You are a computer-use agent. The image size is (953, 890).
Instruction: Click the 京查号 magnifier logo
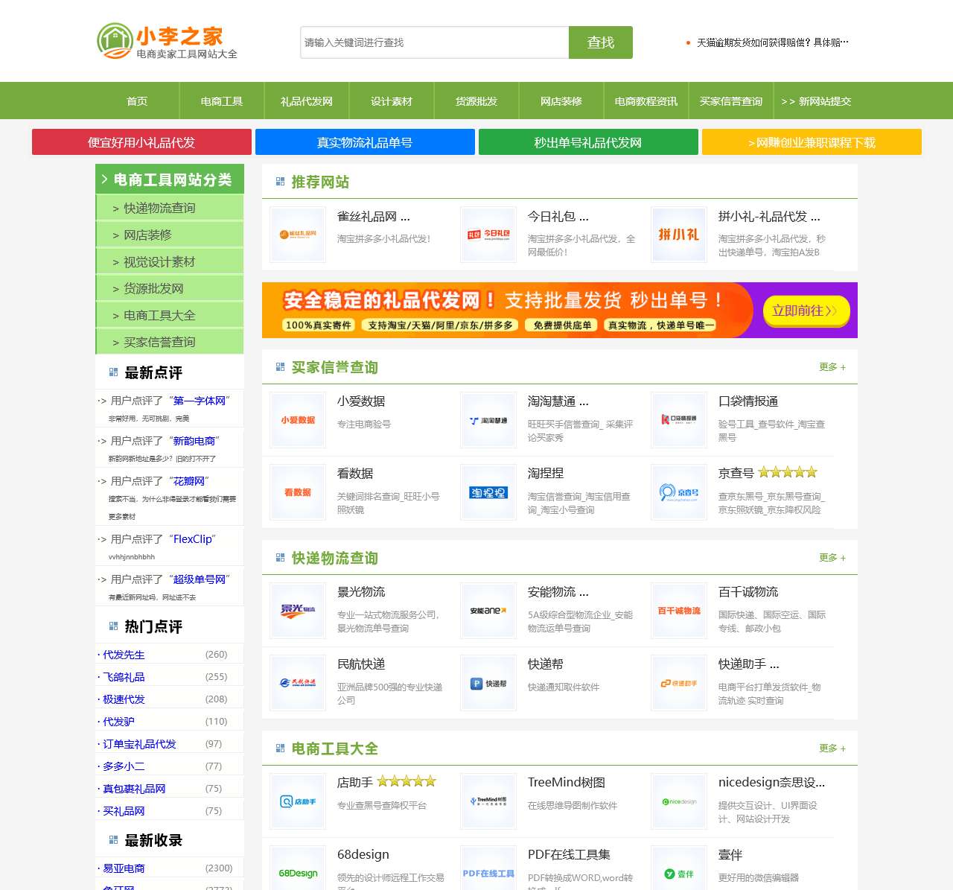[x=678, y=492]
